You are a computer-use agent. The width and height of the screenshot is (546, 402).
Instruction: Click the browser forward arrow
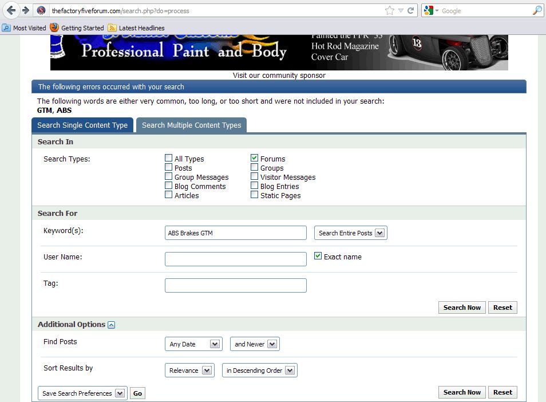(25, 10)
